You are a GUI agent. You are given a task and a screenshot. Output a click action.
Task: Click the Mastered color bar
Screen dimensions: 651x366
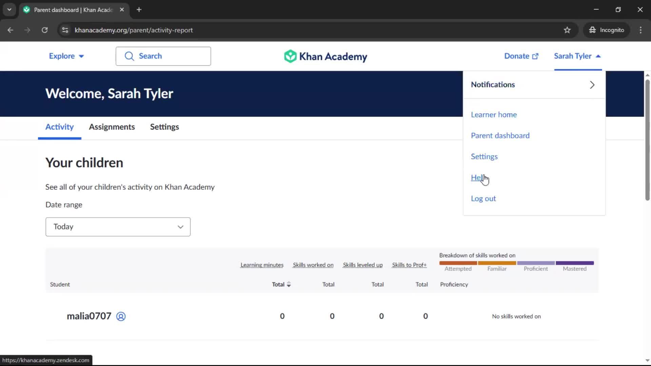pos(575,263)
